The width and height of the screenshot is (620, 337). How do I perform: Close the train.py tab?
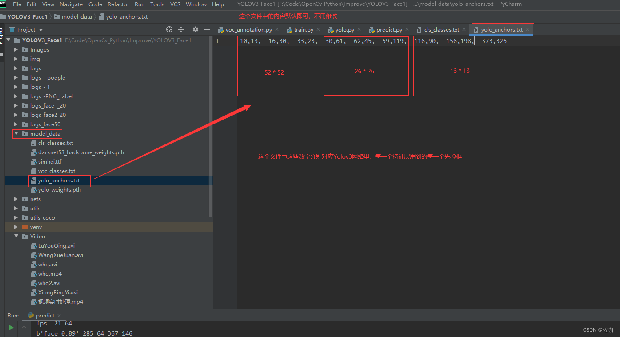tap(318, 30)
